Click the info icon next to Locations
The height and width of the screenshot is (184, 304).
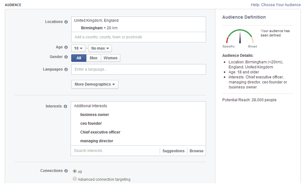coord(66,22)
